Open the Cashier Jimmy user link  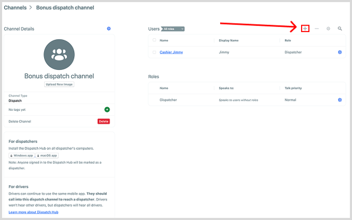171,52
